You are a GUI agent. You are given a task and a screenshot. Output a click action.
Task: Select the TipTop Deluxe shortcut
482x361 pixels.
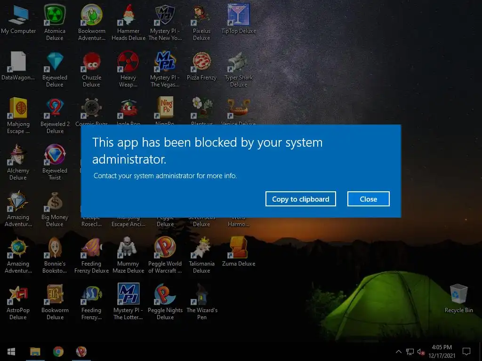[239, 19]
